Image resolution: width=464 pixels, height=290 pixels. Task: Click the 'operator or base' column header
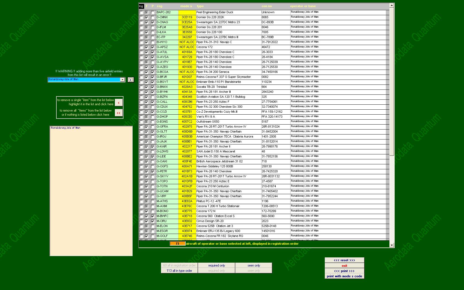click(303, 6)
